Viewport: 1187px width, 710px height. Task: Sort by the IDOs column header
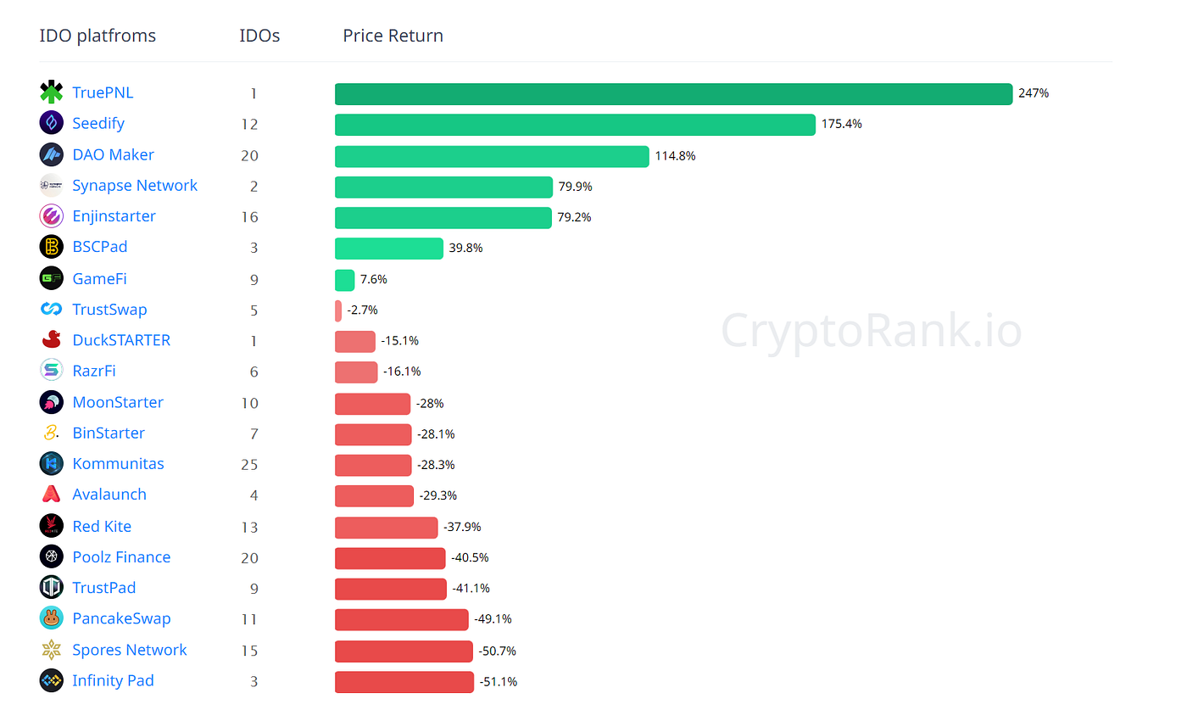click(x=259, y=36)
